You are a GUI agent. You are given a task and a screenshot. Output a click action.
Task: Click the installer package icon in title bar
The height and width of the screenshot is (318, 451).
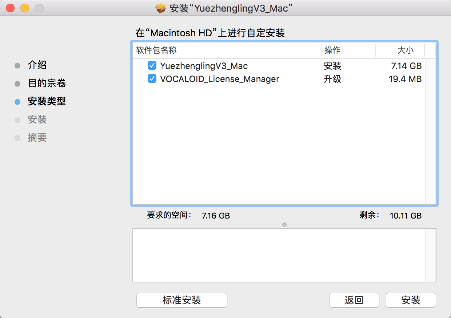point(161,8)
